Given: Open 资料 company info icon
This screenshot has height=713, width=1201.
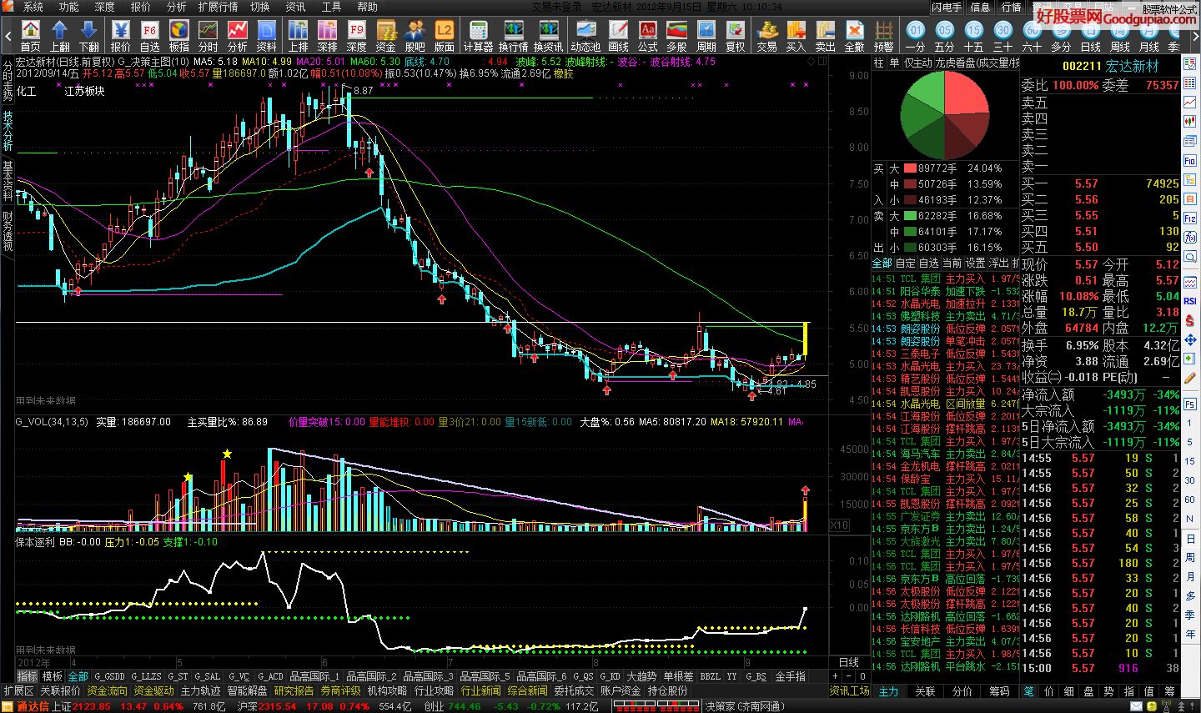Looking at the screenshot, I should (267, 36).
